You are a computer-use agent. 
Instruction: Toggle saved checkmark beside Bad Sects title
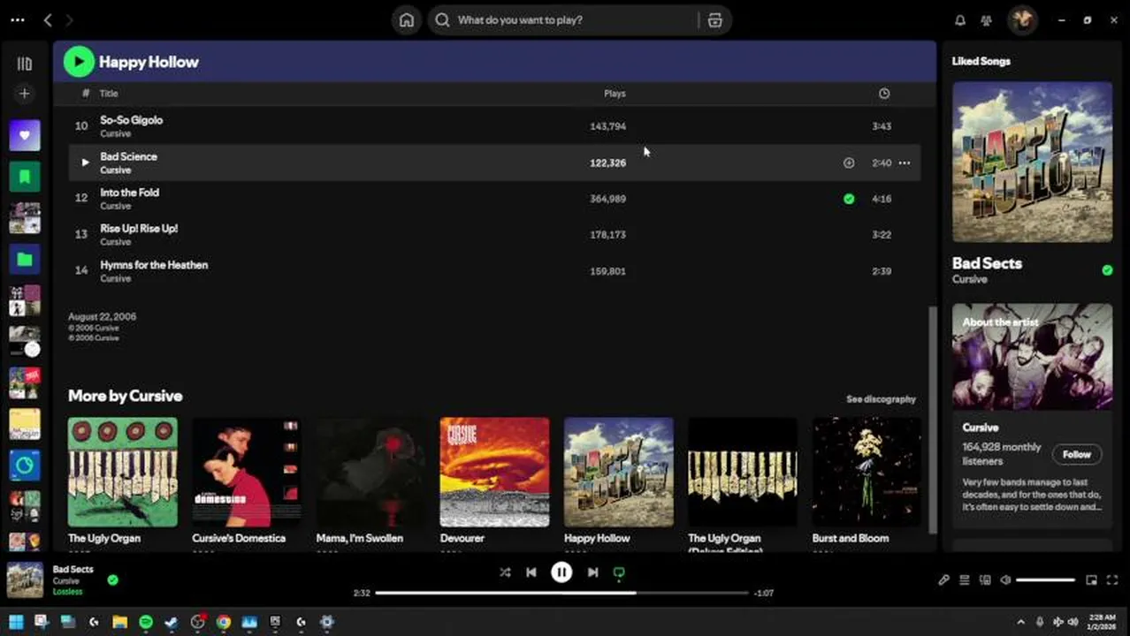click(1107, 270)
